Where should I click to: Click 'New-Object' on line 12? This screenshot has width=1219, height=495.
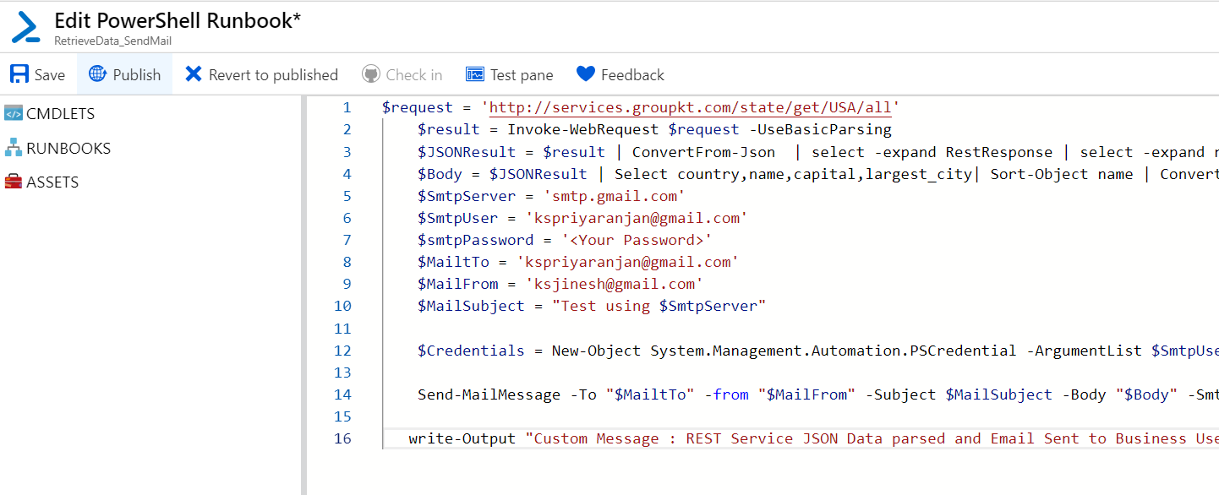(596, 350)
